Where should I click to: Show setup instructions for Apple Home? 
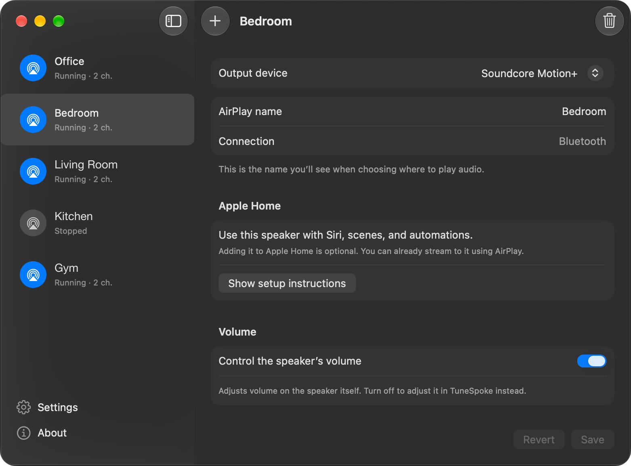click(x=287, y=283)
